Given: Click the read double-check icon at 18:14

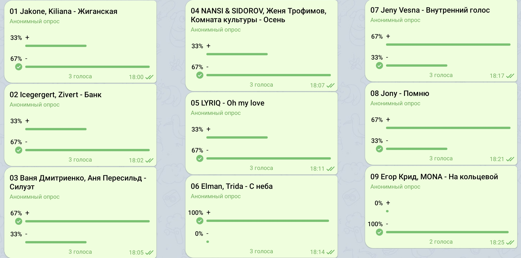Looking at the screenshot, I should pos(331,252).
